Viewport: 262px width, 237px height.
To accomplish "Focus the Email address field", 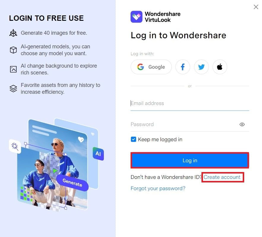I will coord(190,104).
